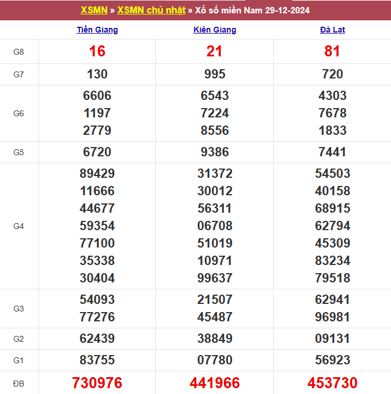Click G3 prize number 62941

[332, 300]
